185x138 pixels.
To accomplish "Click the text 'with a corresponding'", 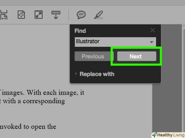I will click(x=34, y=101).
